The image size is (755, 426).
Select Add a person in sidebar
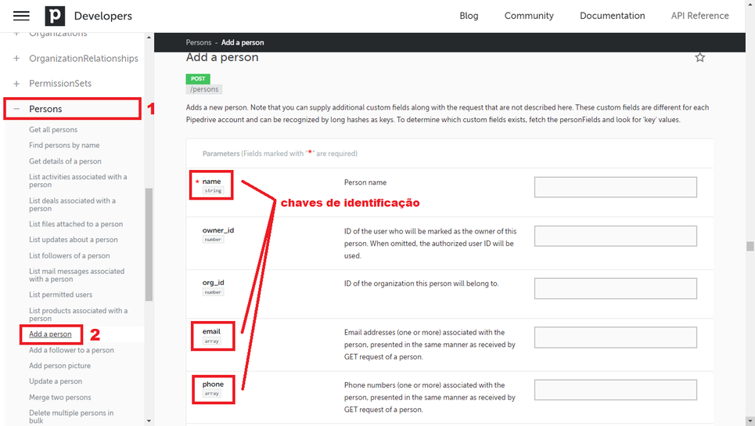pyautogui.click(x=50, y=334)
